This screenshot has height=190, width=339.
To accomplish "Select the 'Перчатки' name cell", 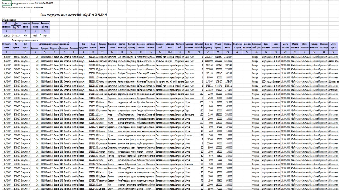I will click(x=112, y=111).
